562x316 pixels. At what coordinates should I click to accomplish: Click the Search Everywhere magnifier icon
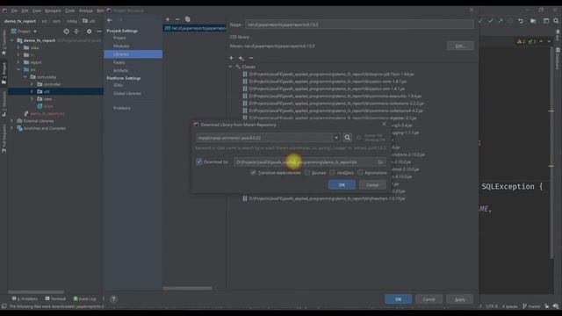pos(556,21)
